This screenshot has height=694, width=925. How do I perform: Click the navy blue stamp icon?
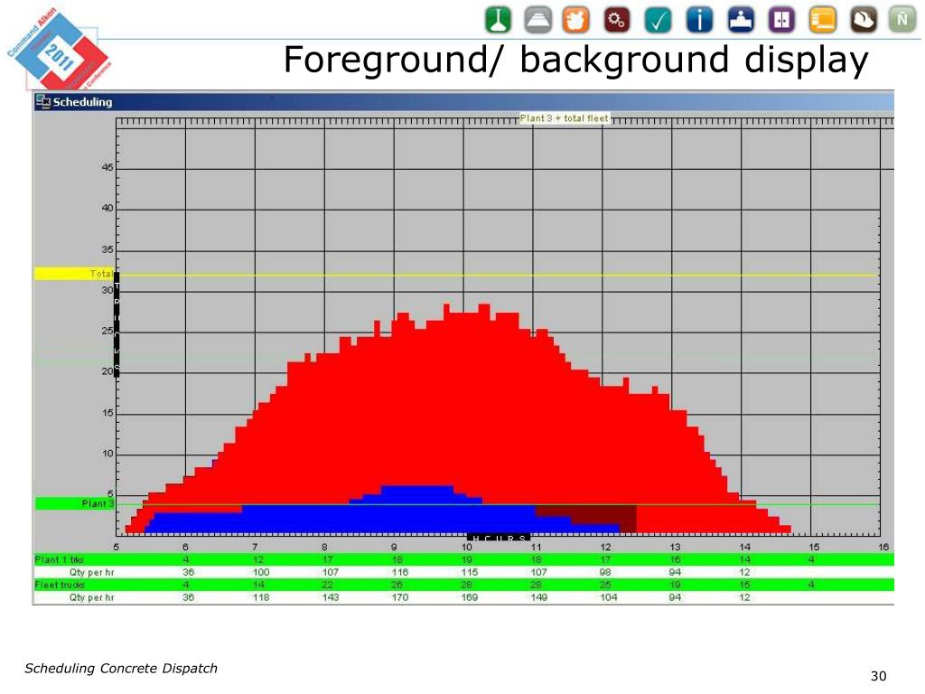741,18
